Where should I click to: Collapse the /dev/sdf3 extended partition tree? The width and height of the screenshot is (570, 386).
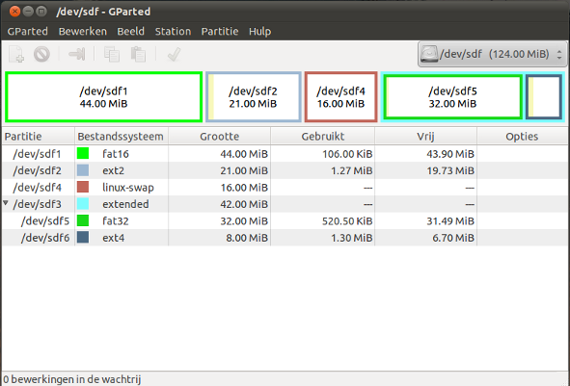pyautogui.click(x=6, y=203)
